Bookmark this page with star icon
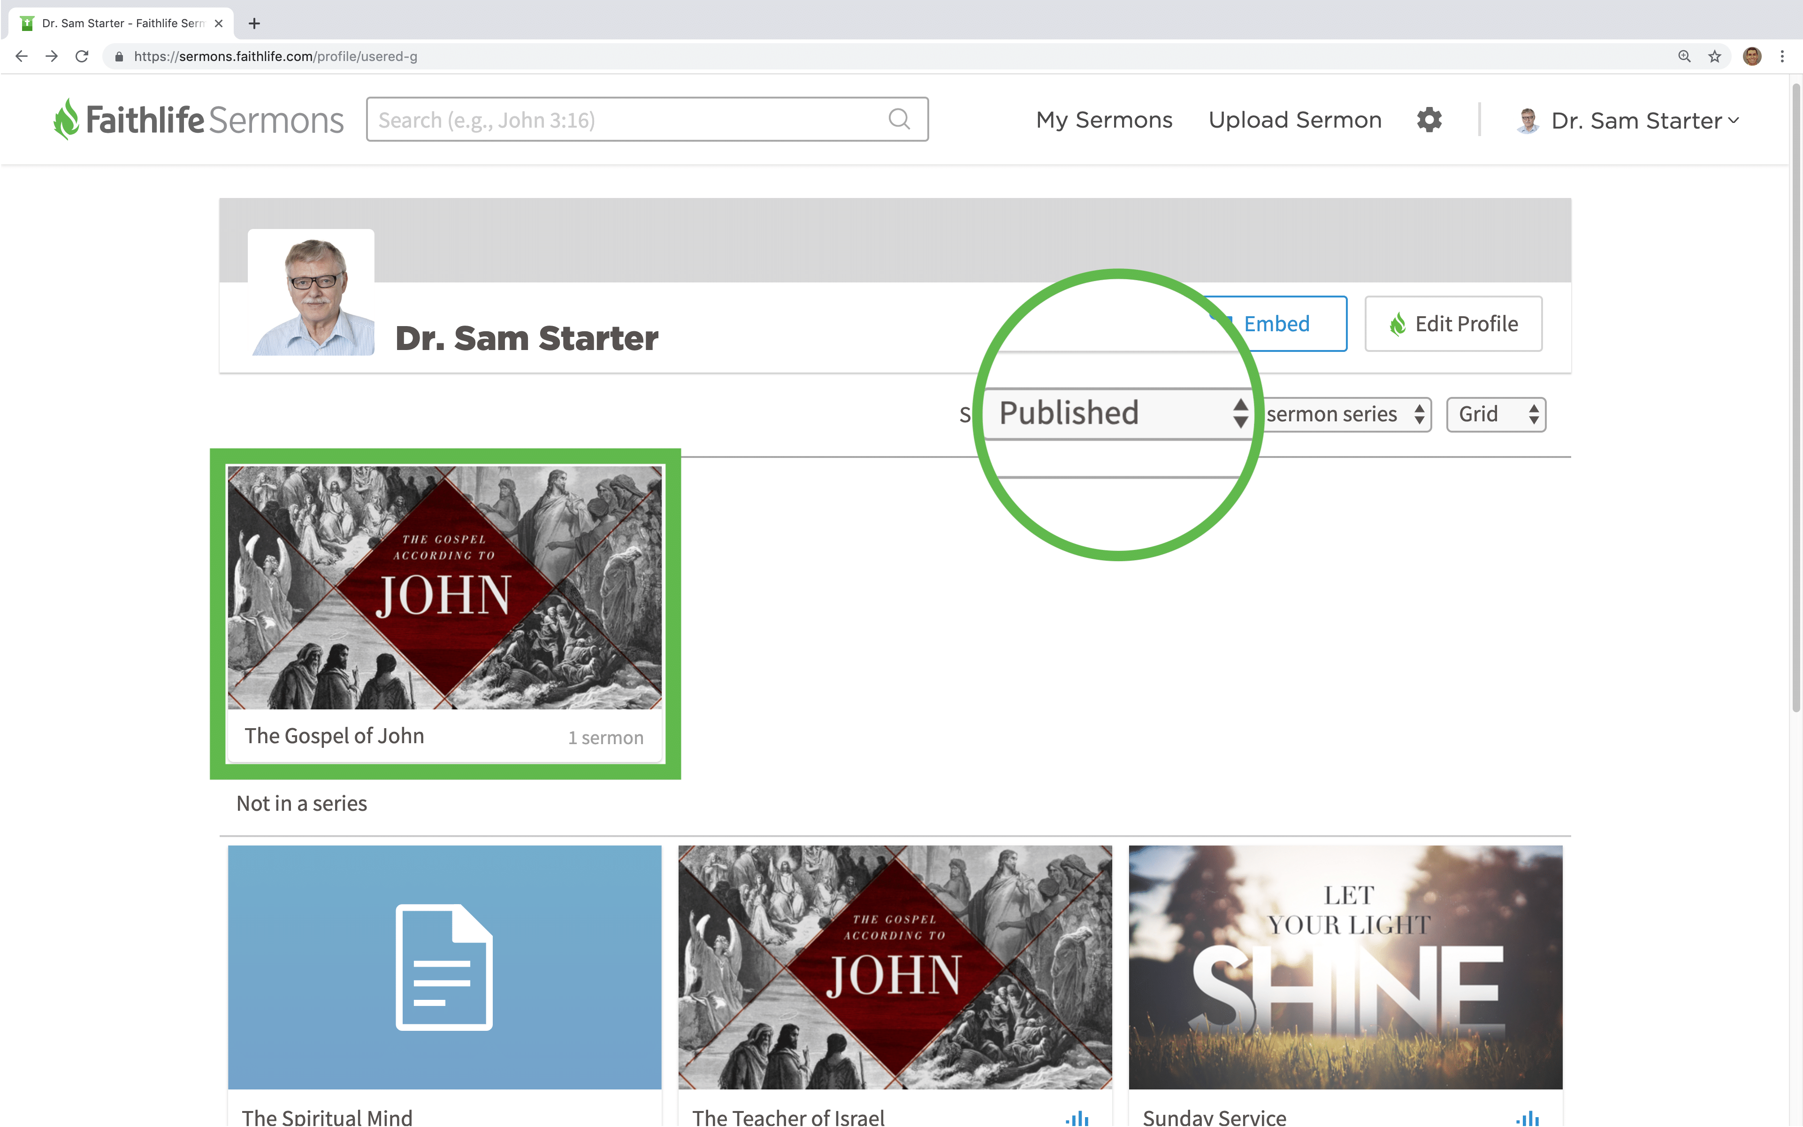The image size is (1803, 1127). pyautogui.click(x=1714, y=57)
